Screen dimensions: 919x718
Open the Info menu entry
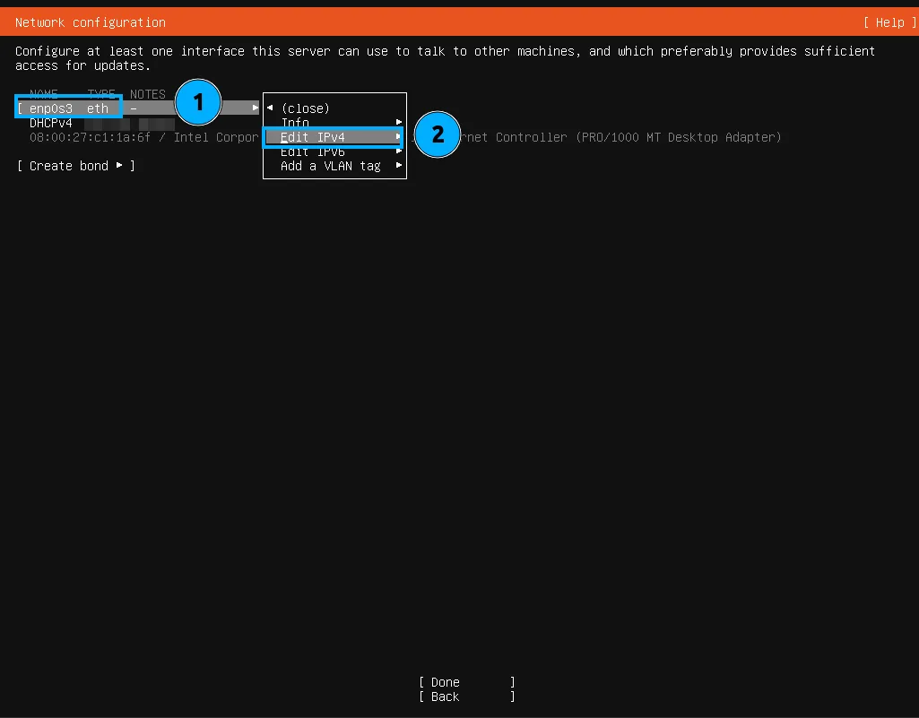tap(295, 123)
